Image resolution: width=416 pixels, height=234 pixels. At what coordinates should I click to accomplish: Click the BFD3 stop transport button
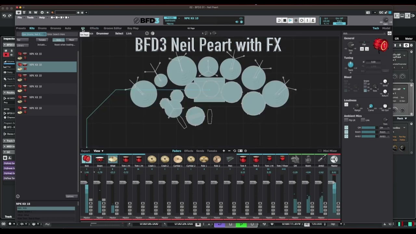[285, 20]
